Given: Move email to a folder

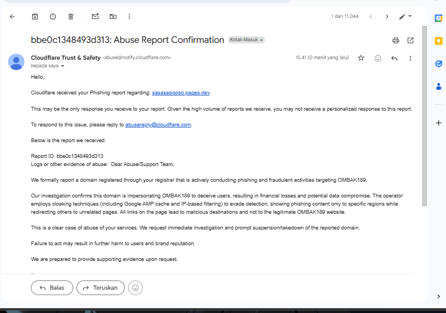Looking at the screenshot, I should click(x=113, y=16).
